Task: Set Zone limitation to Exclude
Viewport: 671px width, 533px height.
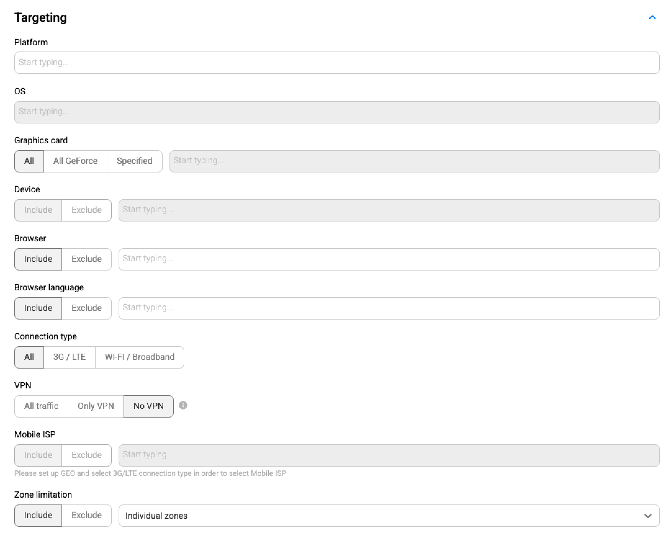Action: (87, 515)
